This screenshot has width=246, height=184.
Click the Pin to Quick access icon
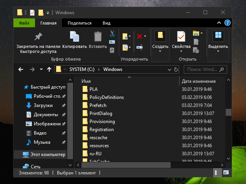[38, 36]
